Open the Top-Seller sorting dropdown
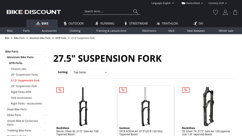 [90, 73]
